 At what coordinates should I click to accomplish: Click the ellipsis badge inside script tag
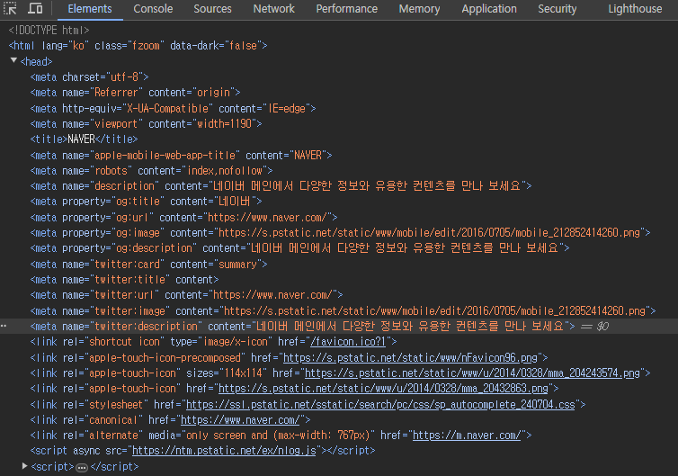(x=82, y=467)
